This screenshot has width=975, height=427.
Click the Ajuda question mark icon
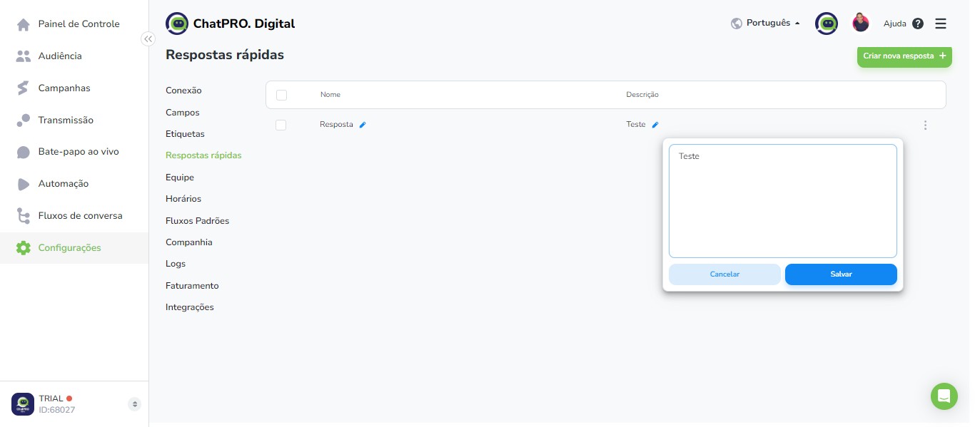click(x=918, y=24)
